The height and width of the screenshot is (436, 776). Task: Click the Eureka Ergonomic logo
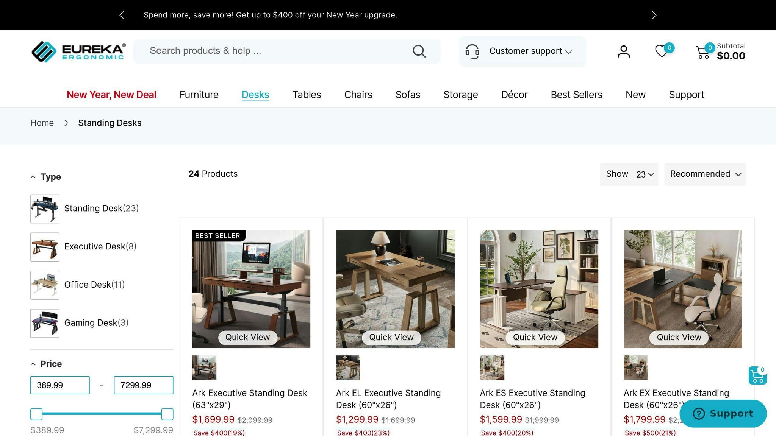click(78, 51)
